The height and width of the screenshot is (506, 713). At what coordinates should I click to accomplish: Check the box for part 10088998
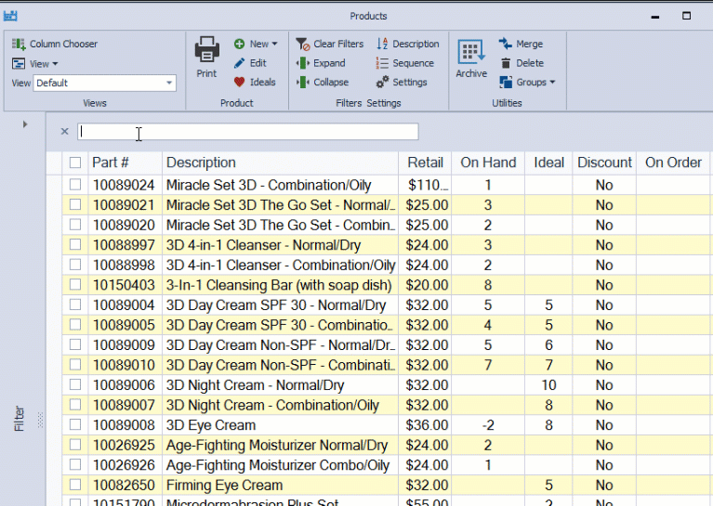[x=75, y=265]
